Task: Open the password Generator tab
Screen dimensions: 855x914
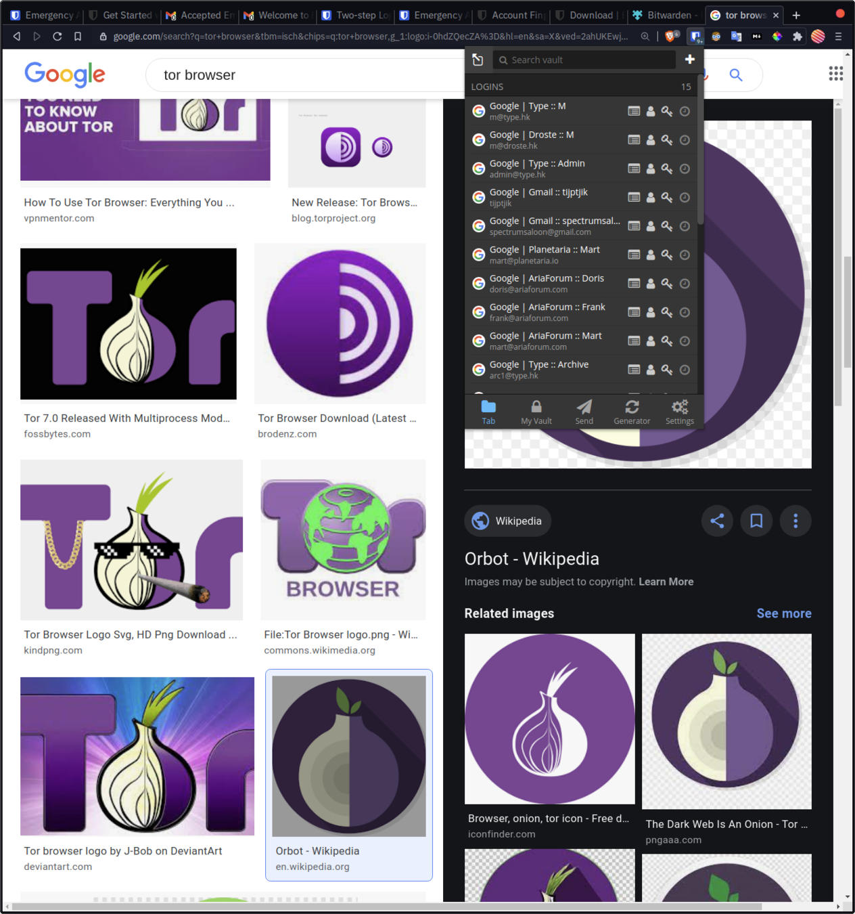Action: point(632,412)
